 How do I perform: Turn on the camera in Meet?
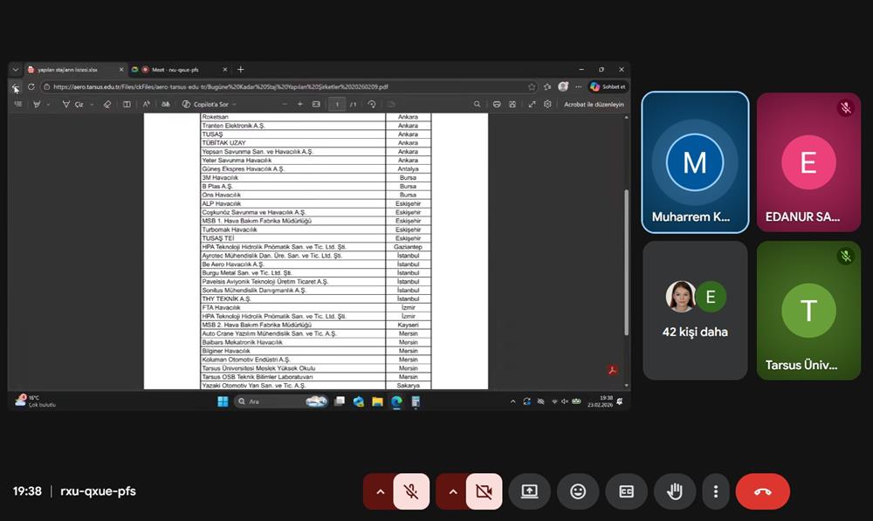click(484, 491)
